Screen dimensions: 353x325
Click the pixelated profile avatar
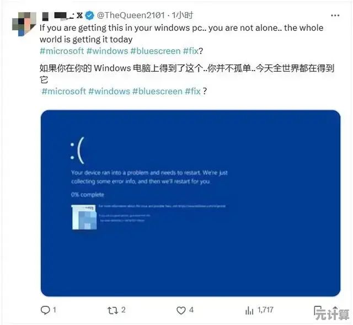(24, 24)
